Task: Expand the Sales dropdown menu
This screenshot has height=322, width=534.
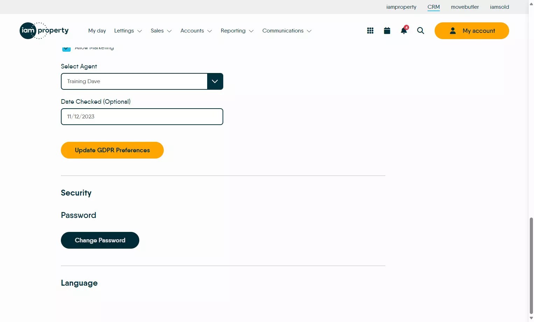Action: click(161, 31)
